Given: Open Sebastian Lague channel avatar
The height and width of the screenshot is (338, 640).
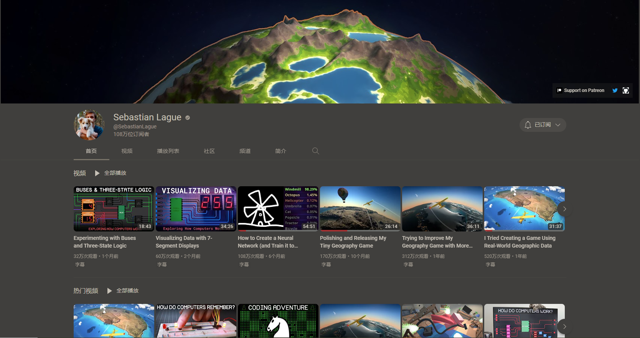Looking at the screenshot, I should pyautogui.click(x=89, y=125).
